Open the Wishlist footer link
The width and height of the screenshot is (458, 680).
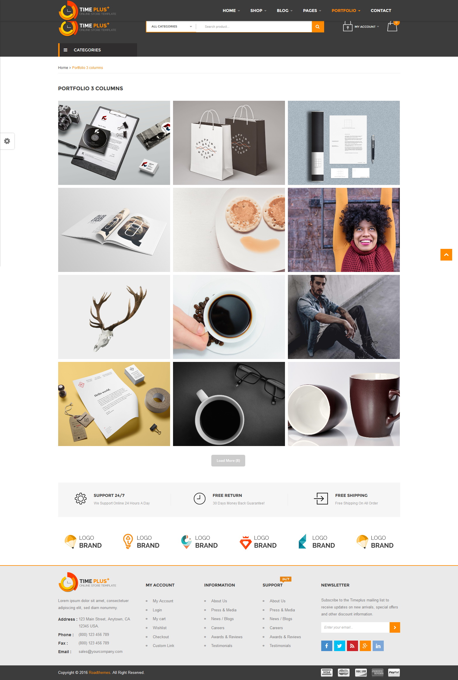(160, 628)
